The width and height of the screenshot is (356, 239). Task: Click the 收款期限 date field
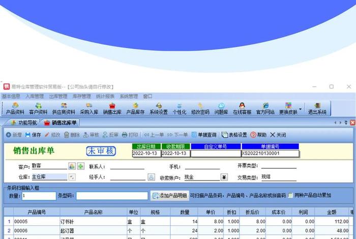176,154
